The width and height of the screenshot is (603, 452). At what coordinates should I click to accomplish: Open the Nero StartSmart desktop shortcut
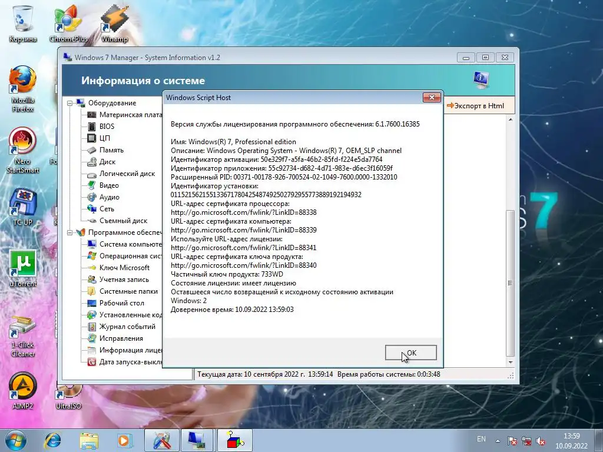point(23,151)
